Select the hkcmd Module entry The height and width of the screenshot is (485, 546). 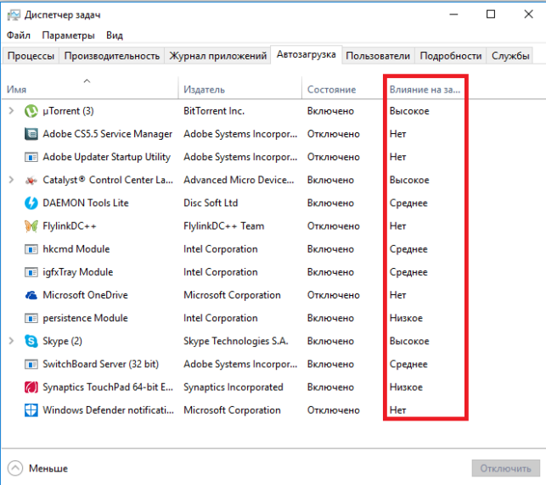coord(76,249)
